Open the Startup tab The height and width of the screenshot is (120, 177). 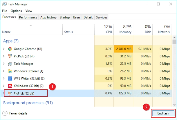click(x=64, y=17)
